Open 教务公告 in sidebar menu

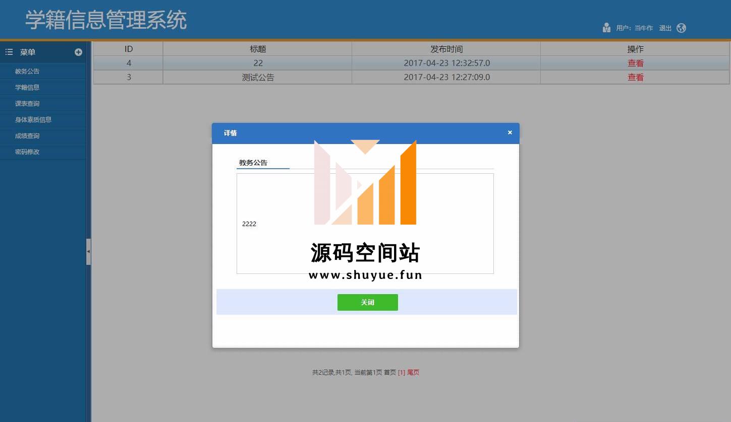pyautogui.click(x=27, y=72)
